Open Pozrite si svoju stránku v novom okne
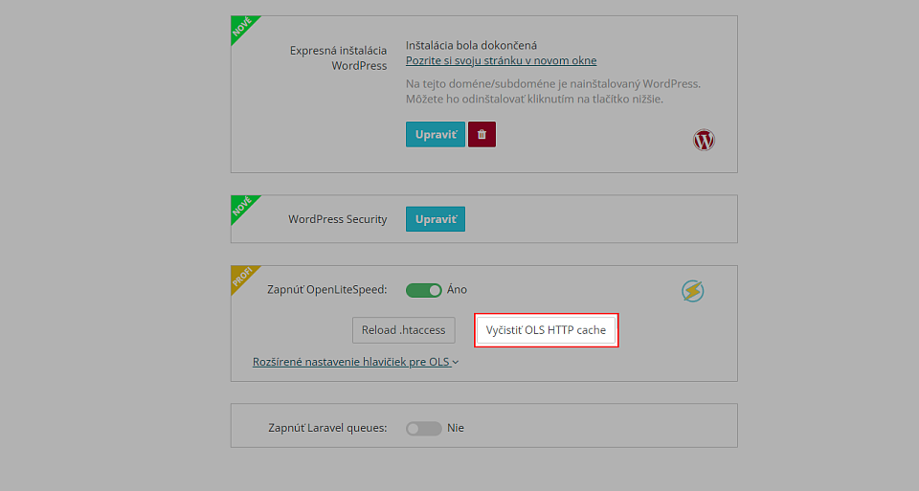919x491 pixels. point(501,60)
